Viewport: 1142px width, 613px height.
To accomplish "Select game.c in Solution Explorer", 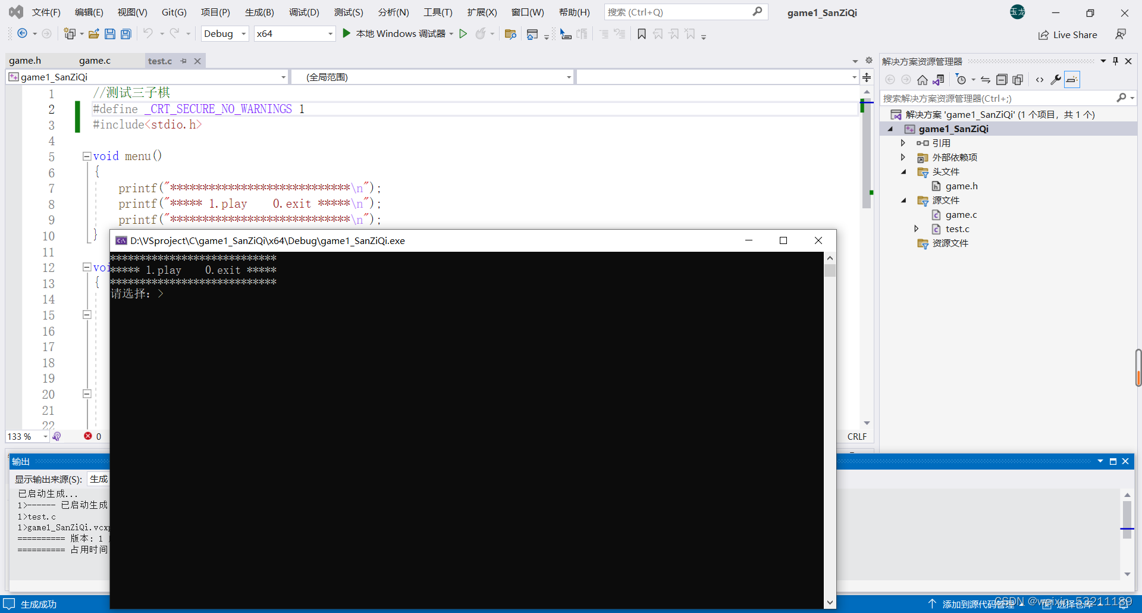I will pos(961,215).
